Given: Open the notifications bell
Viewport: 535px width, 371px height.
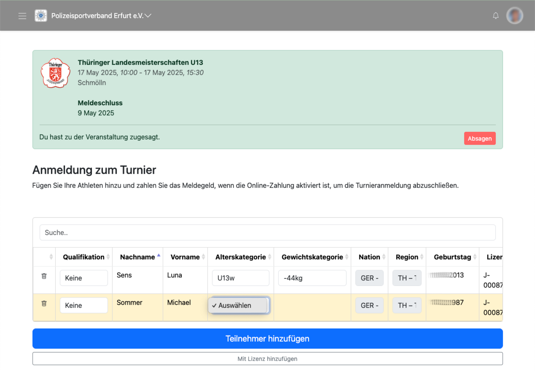Looking at the screenshot, I should (x=495, y=16).
